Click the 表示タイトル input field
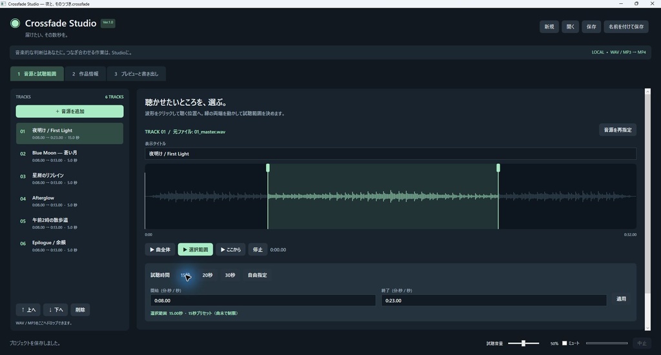The image size is (661, 355). pyautogui.click(x=391, y=154)
